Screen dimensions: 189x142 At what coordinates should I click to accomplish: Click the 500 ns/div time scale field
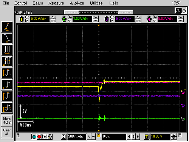pos(77,137)
